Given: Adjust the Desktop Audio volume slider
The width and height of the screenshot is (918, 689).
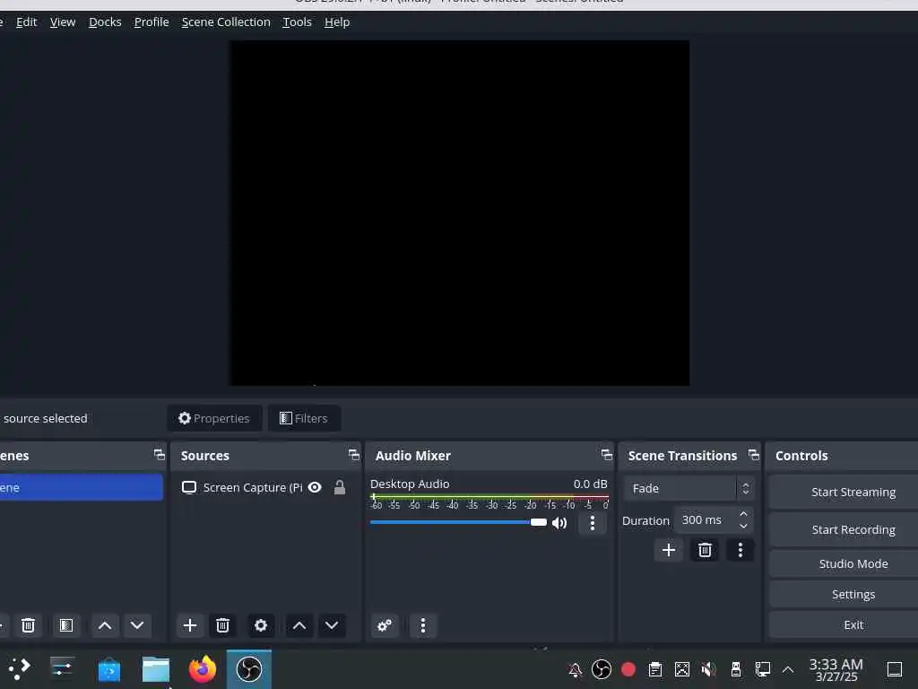Looking at the screenshot, I should [458, 522].
